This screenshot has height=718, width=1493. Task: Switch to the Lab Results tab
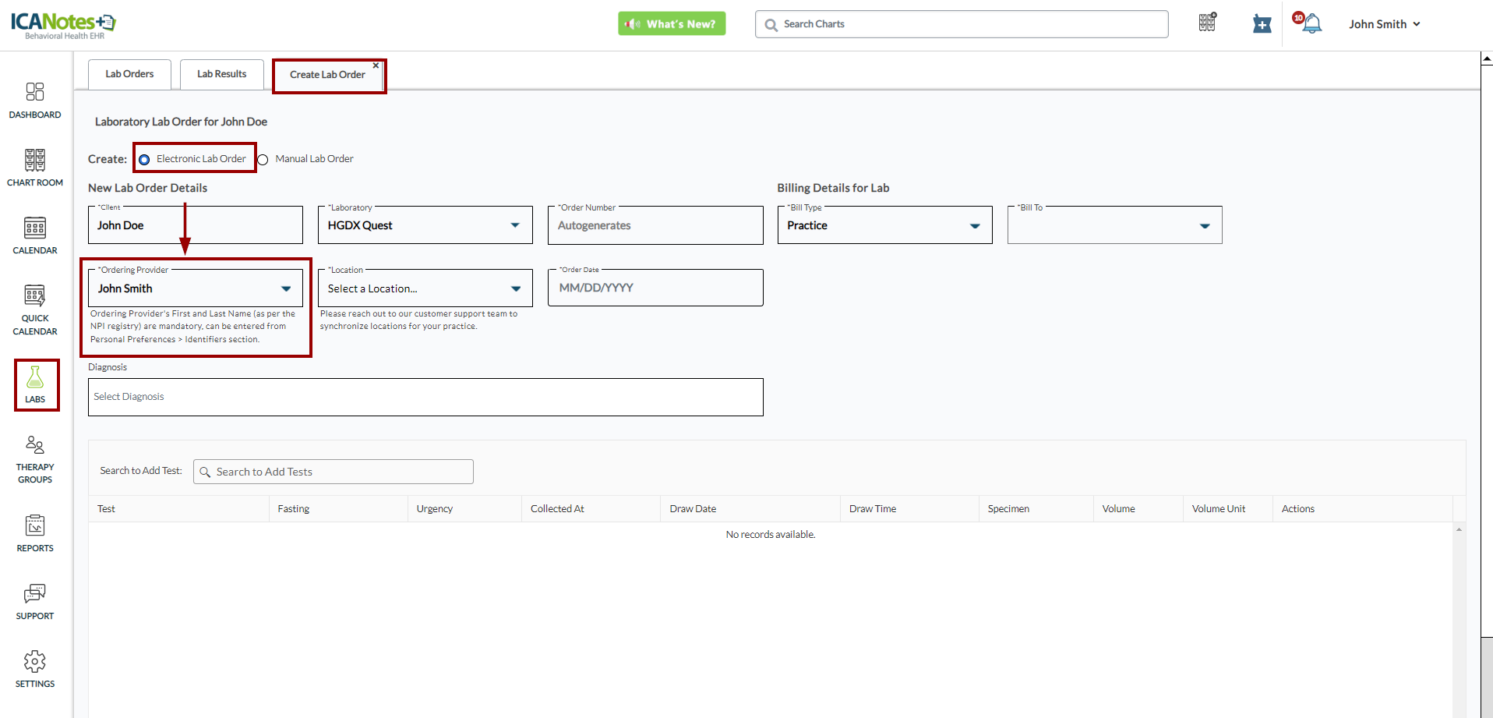221,74
